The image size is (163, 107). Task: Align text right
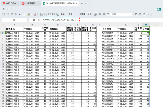point(108,14)
